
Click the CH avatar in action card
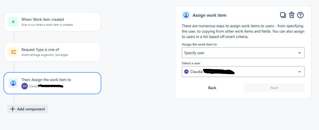pyautogui.click(x=24, y=86)
